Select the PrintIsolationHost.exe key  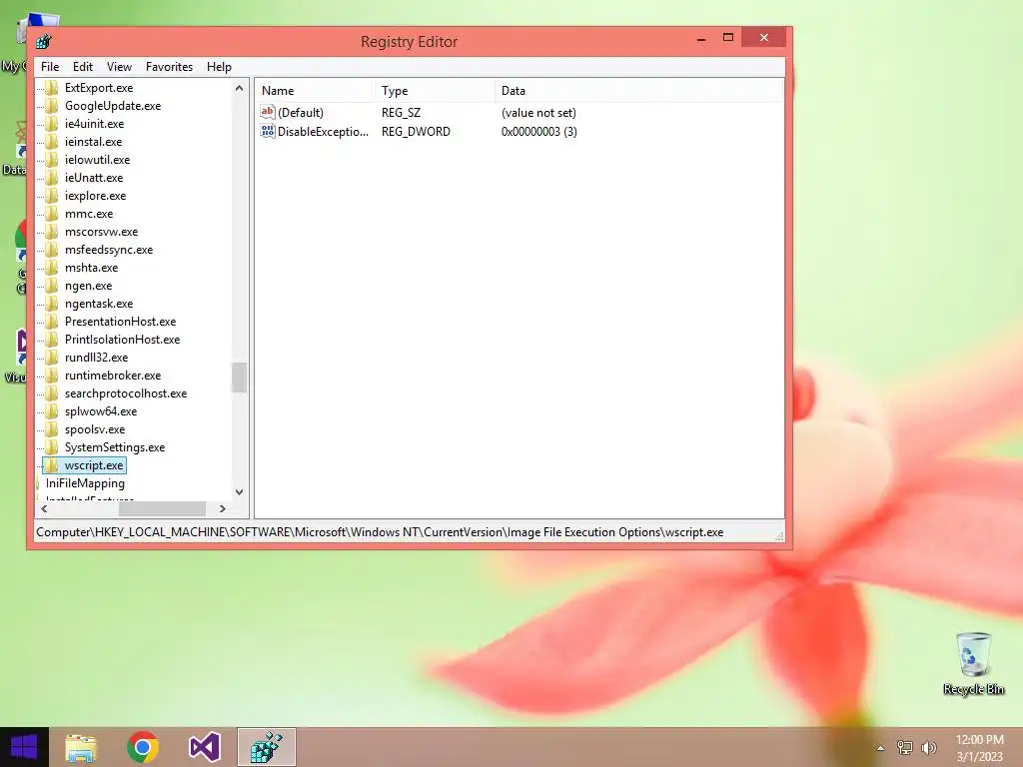122,340
